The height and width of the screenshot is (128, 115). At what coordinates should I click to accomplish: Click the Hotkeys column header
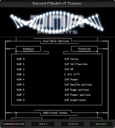tap(28, 49)
